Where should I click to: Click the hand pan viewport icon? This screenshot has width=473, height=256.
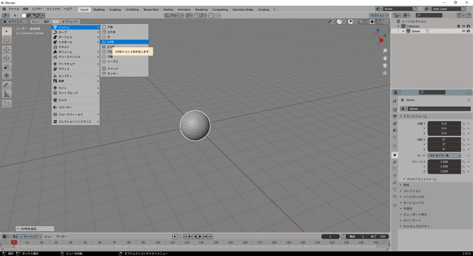click(385, 58)
